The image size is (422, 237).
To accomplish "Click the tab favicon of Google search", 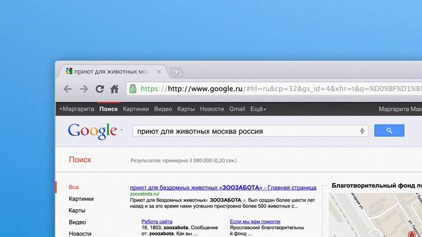I will tap(69, 71).
